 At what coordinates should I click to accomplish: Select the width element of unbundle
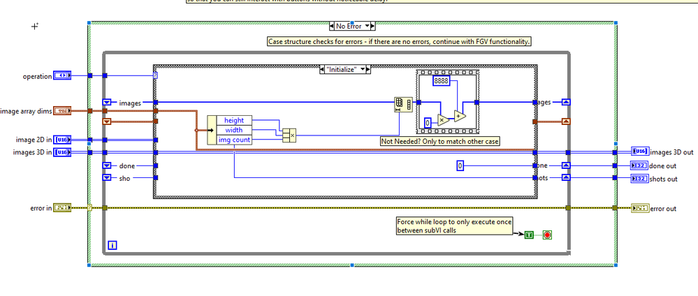click(234, 130)
